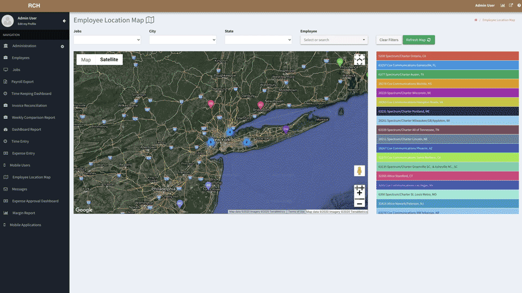Click the Employees sidebar icon
The height and width of the screenshot is (293, 522).
(5, 58)
